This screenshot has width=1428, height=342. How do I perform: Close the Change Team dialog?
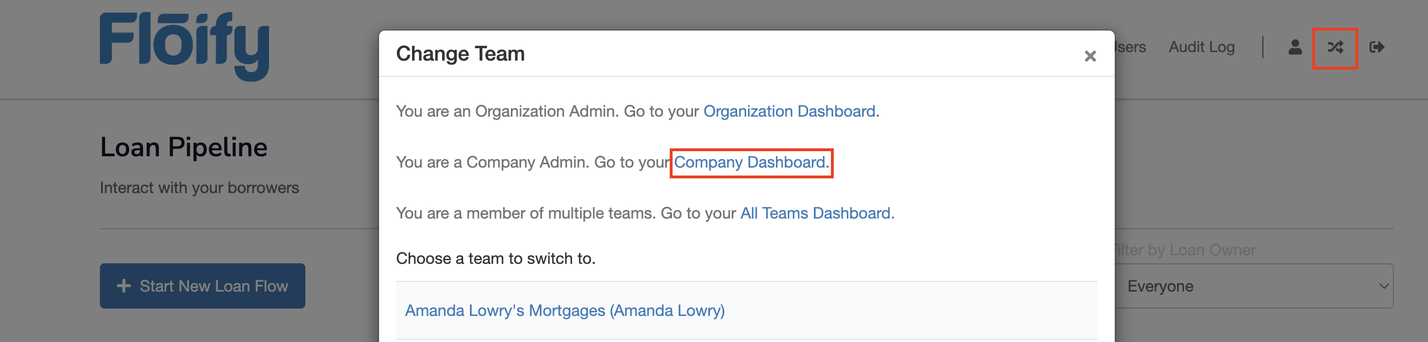1090,56
